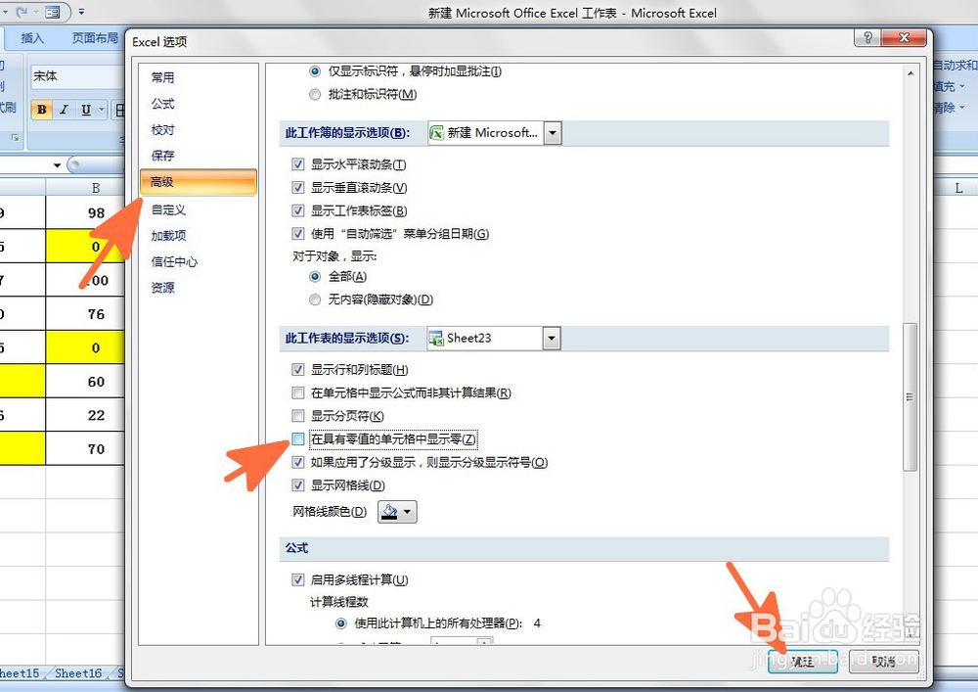Select cell containing 22

pos(85,415)
